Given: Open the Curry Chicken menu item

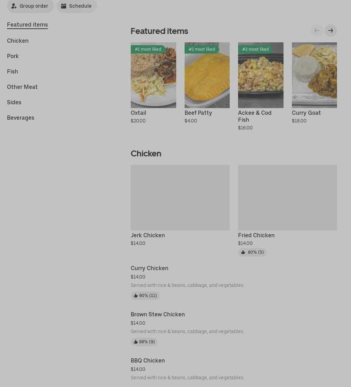Looking at the screenshot, I should pos(150,268).
